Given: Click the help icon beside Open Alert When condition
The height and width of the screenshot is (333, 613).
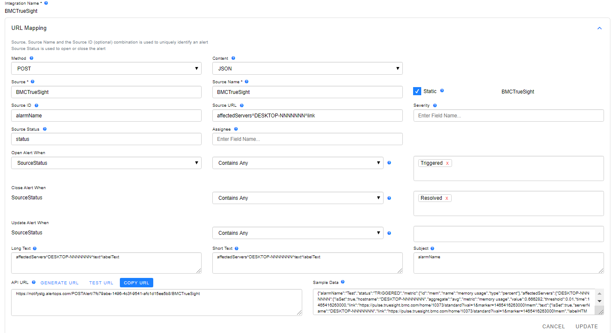Looking at the screenshot, I should 389,163.
